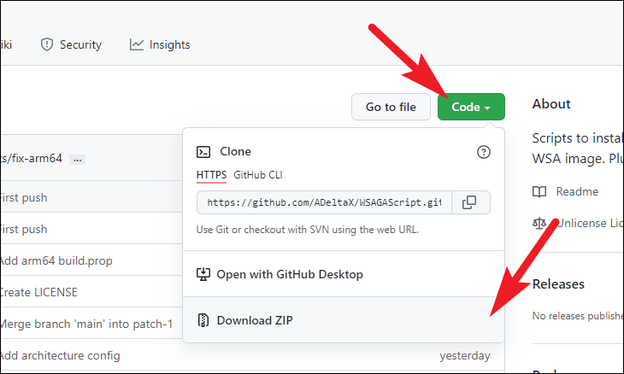Copy the repository clone URL

[x=470, y=202]
